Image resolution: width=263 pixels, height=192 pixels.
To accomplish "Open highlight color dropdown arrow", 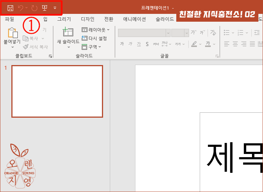I will pyautogui.click(x=200, y=44).
